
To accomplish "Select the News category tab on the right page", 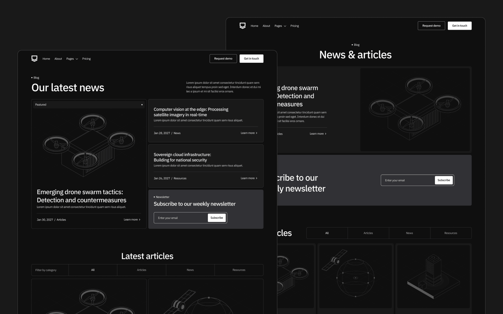I will (x=409, y=233).
